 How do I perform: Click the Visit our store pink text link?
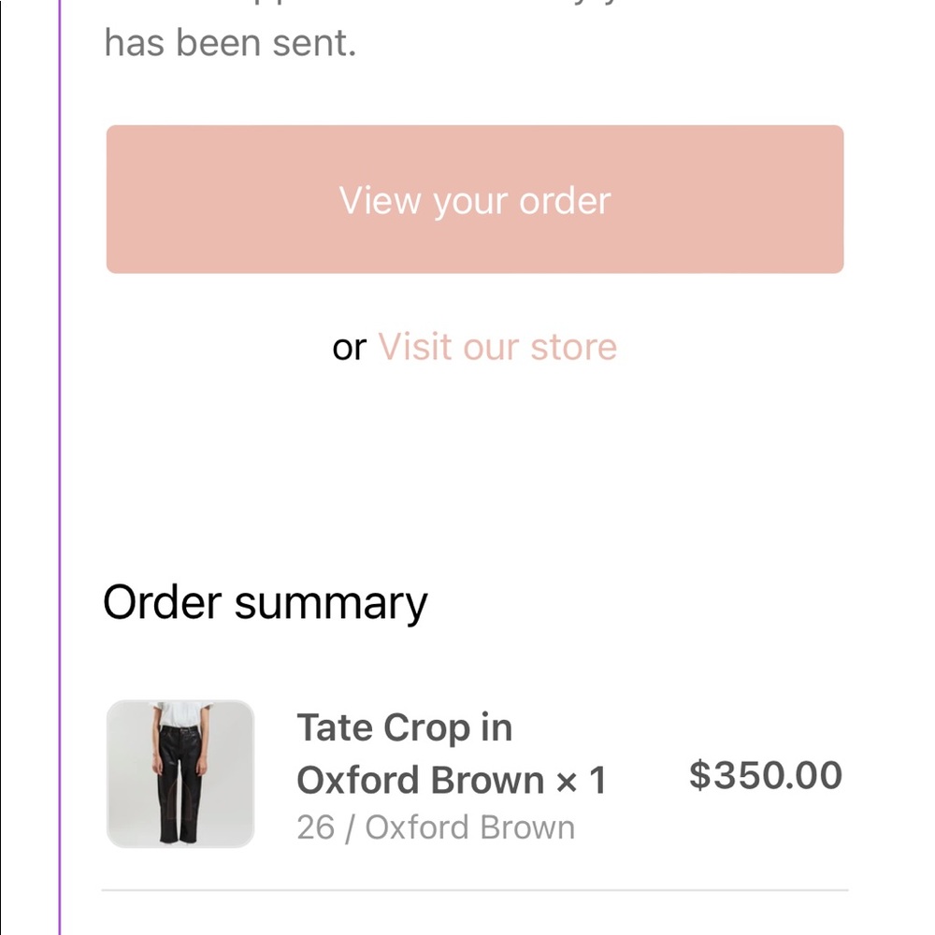tap(496, 347)
